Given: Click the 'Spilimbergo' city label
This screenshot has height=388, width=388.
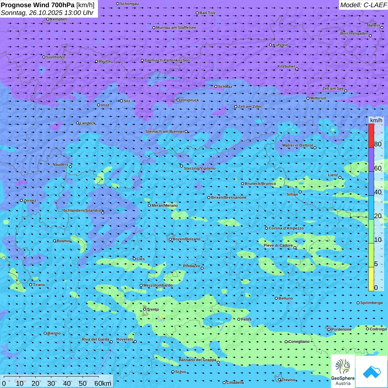Looking at the screenshot, I should pyautogui.click(x=372, y=303).
